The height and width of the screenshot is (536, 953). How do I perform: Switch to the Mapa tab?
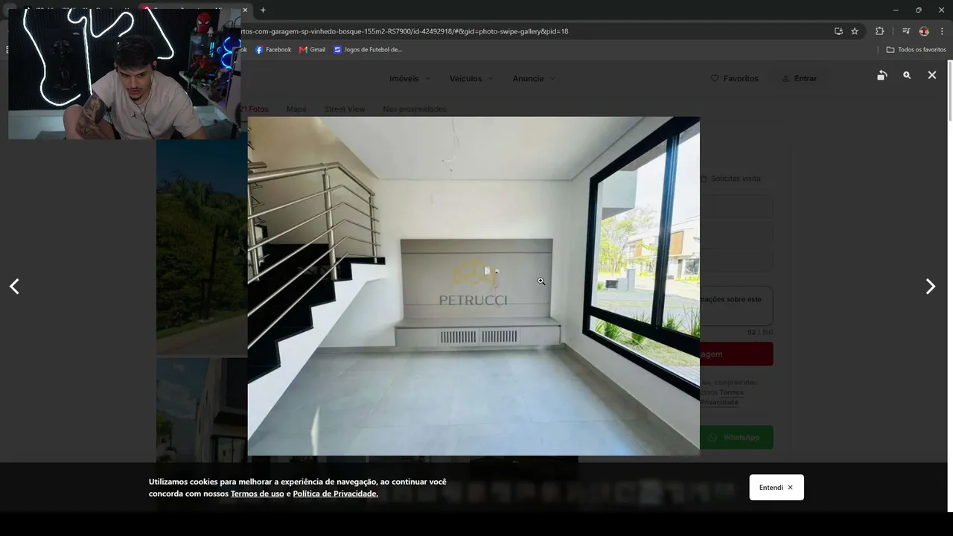296,109
